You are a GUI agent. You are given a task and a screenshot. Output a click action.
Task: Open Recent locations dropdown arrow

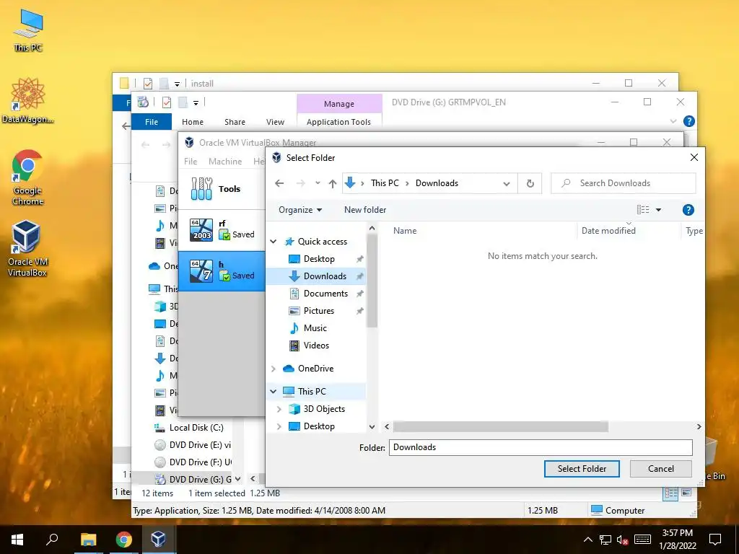318,183
